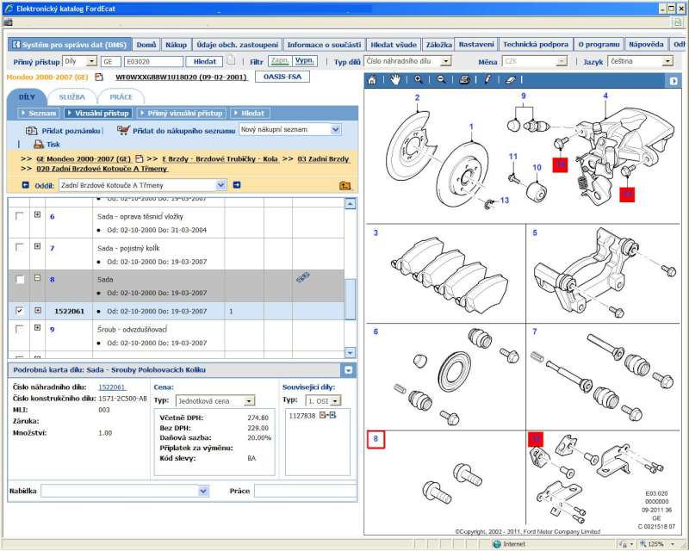Screen dimensions: 689x551
Task: Open the Jednotková cena type dropdown
Action: click(x=249, y=401)
